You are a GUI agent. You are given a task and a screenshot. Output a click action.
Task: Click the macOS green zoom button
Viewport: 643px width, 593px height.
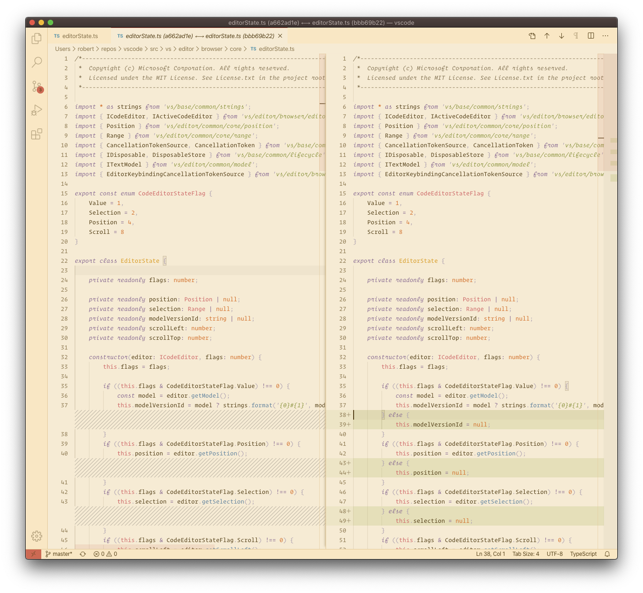tap(50, 22)
